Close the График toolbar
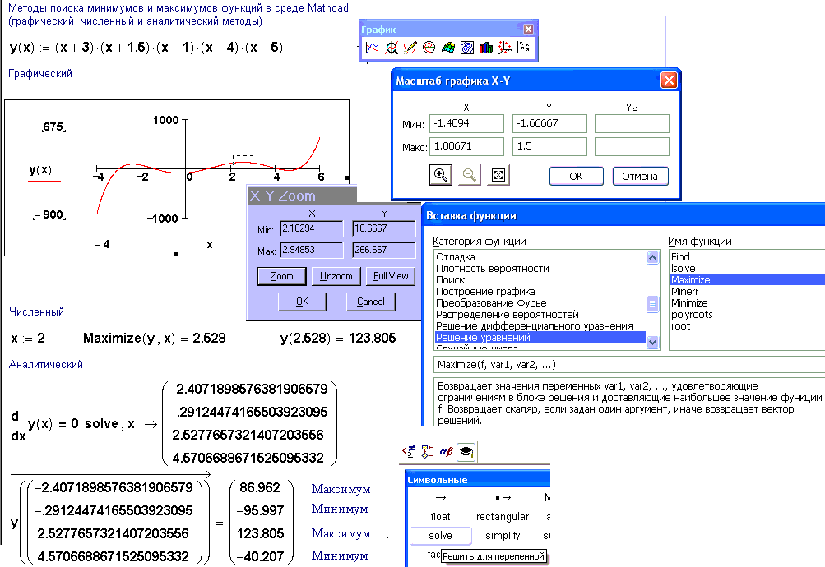The image size is (825, 567). coord(528,29)
